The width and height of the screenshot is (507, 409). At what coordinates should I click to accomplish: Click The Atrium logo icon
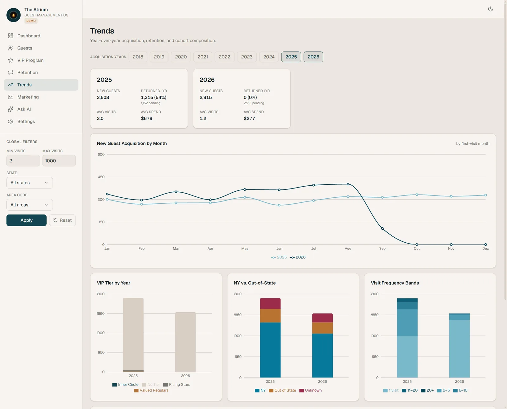pyautogui.click(x=13, y=15)
